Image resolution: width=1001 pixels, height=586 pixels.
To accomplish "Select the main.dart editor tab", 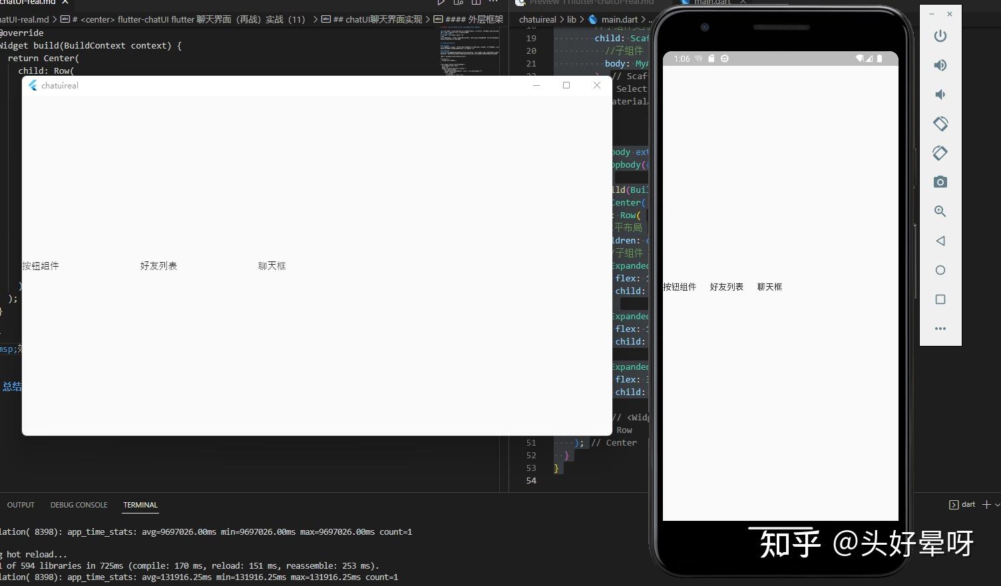I will point(711,2).
